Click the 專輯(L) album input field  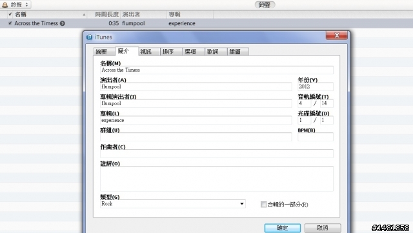tap(196, 120)
